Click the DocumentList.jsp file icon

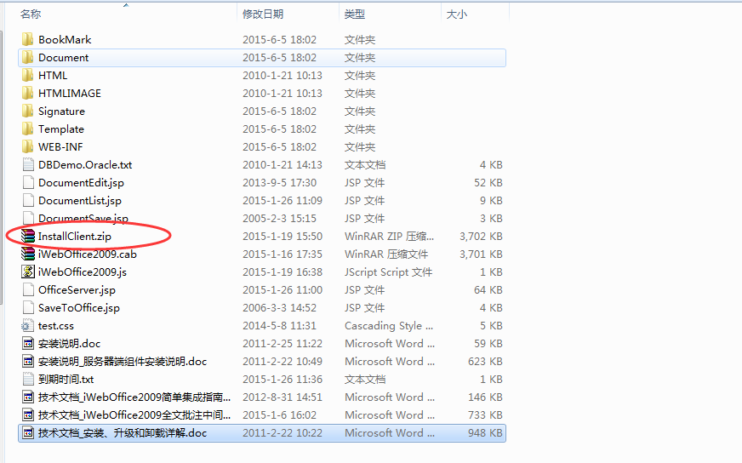28,200
